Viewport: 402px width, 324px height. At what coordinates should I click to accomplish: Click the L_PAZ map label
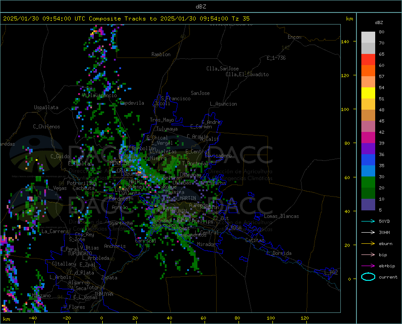[331, 273]
